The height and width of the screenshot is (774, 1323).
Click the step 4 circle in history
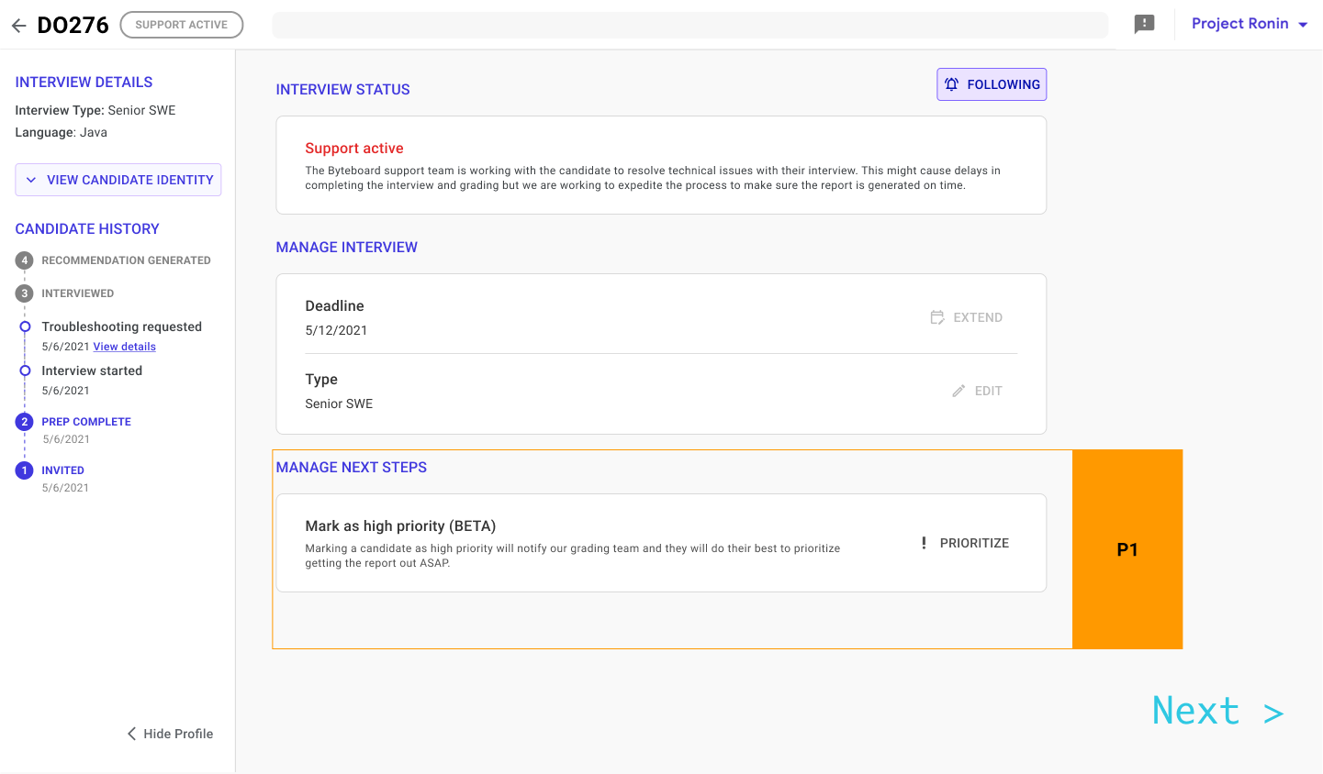coord(25,260)
